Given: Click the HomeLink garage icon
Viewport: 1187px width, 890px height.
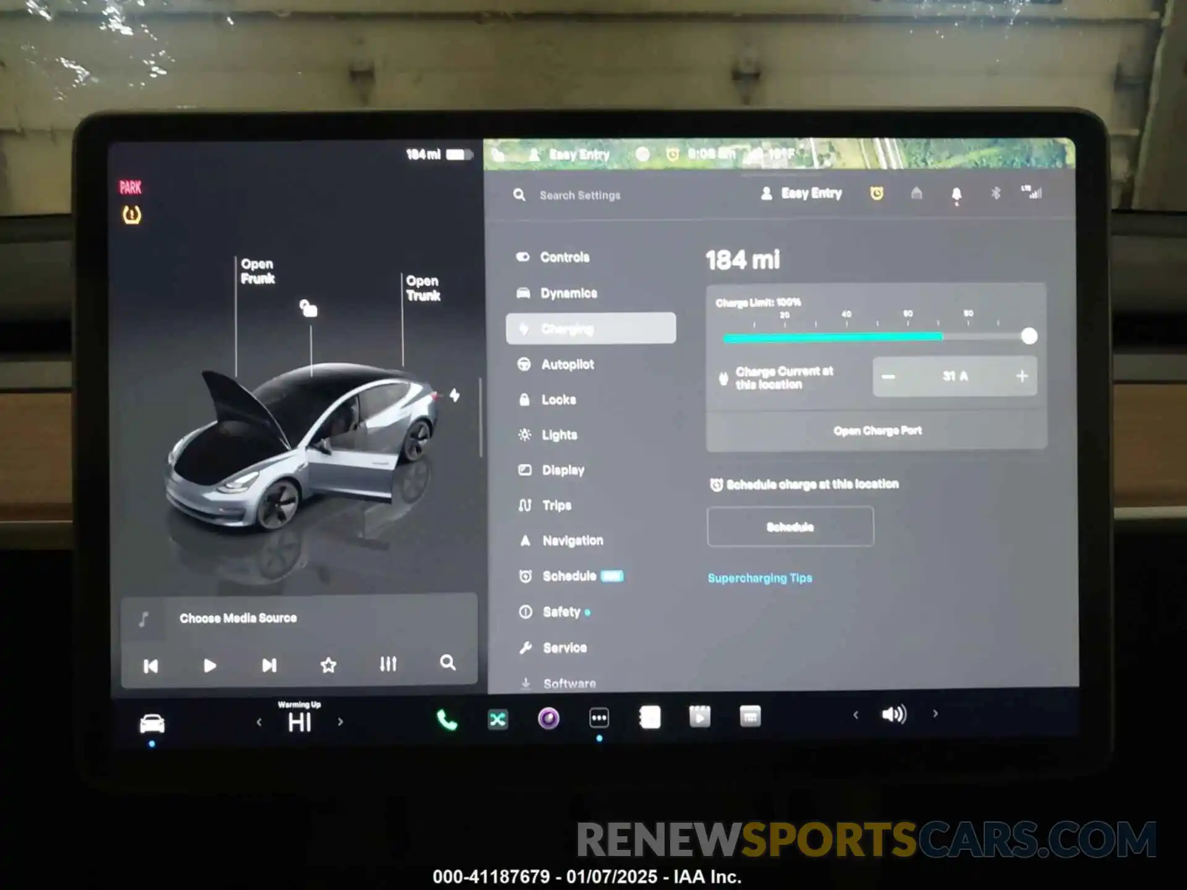Looking at the screenshot, I should pos(916,193).
